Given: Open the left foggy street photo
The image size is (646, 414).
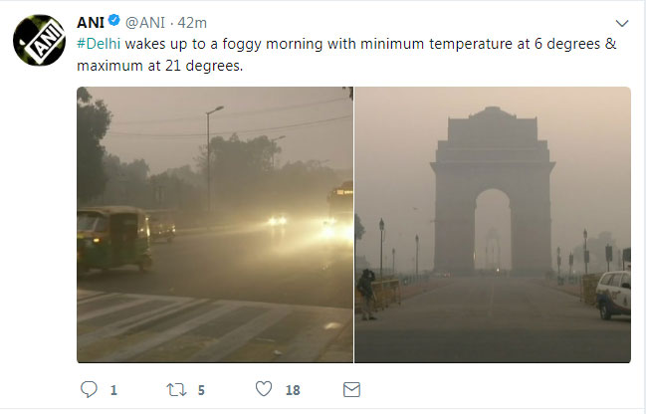Looking at the screenshot, I should point(214,224).
